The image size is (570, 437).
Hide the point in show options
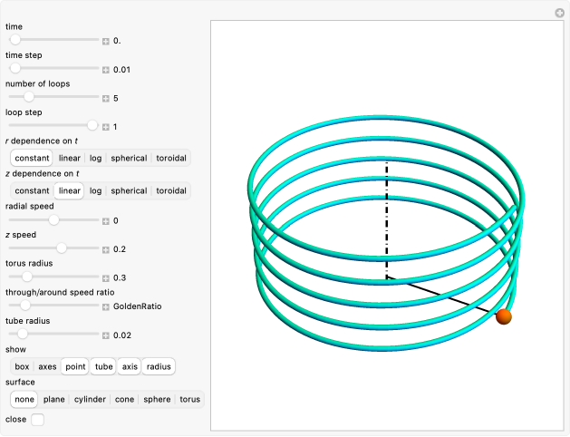[x=75, y=366]
